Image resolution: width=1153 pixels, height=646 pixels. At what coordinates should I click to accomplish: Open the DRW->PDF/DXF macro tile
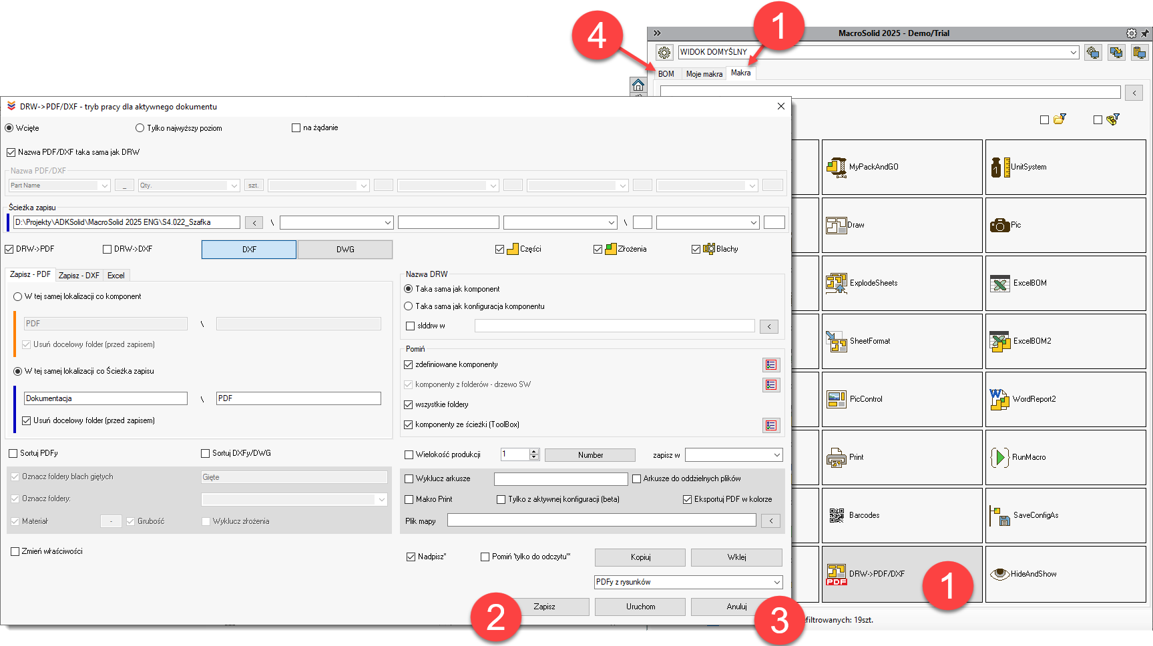tap(901, 574)
